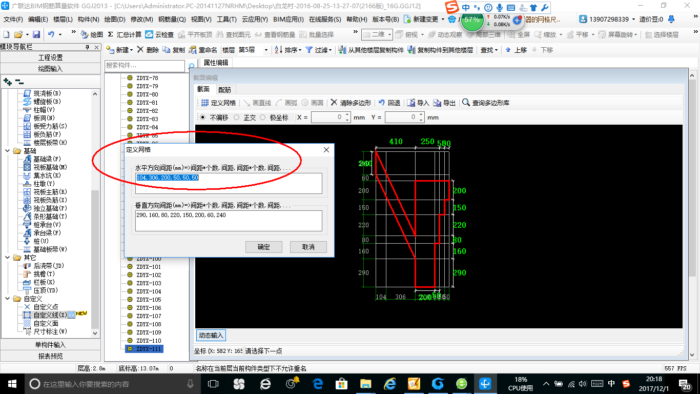The image size is (700, 394).
Task: Click 新建 to create a component
Action: pos(118,50)
